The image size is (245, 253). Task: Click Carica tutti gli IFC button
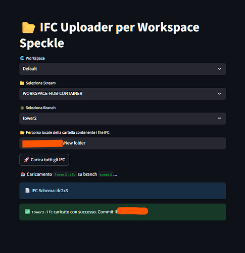click(44, 160)
